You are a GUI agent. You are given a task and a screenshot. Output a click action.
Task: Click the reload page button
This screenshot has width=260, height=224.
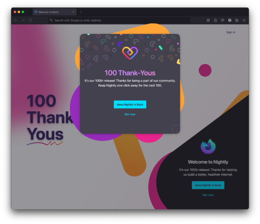[x=30, y=20]
